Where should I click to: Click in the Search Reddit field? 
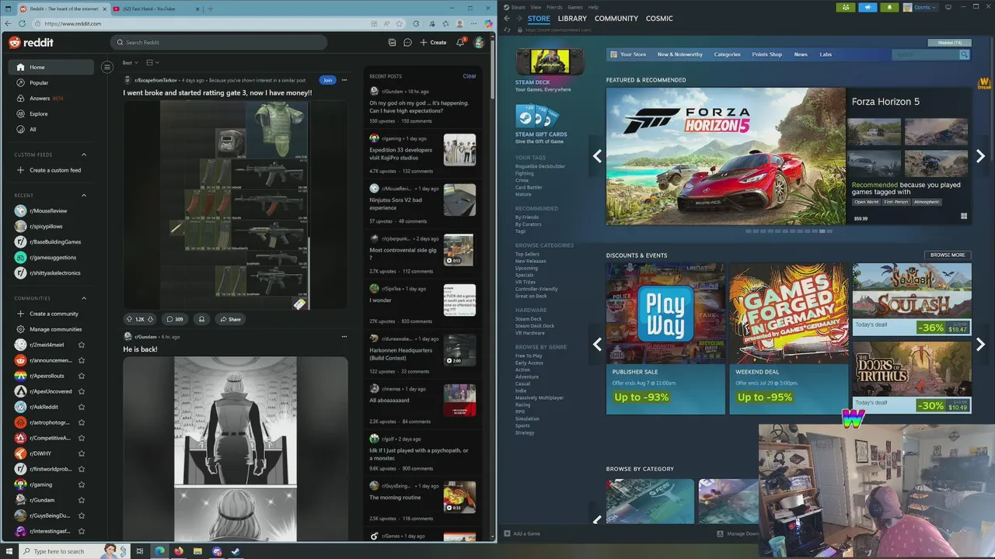(x=218, y=43)
